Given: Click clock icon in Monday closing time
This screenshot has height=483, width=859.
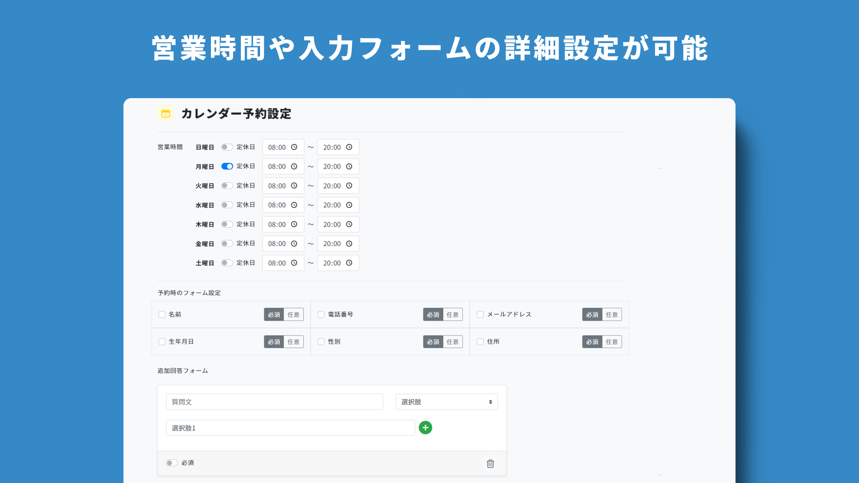Looking at the screenshot, I should pyautogui.click(x=349, y=166).
